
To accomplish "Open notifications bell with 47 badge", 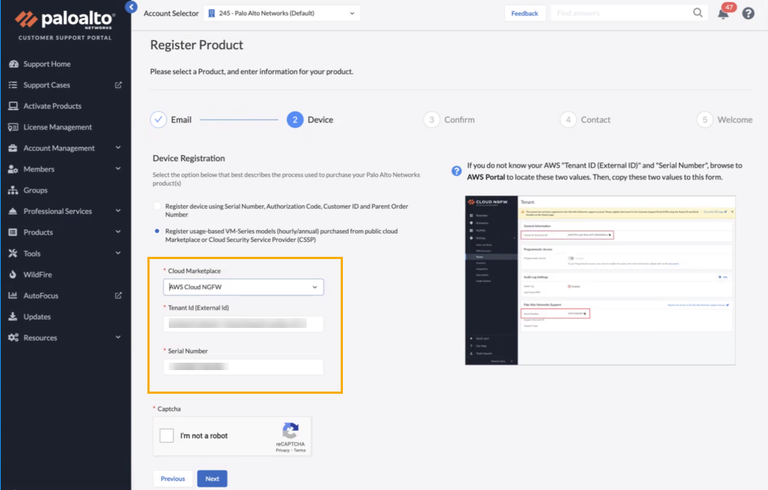I will coord(724,12).
